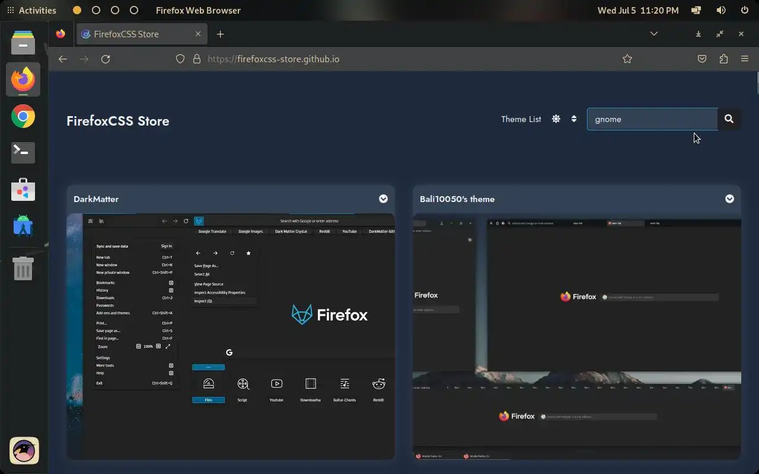759x474 pixels.
Task: Bookmark this page with the star
Action: [x=627, y=59]
